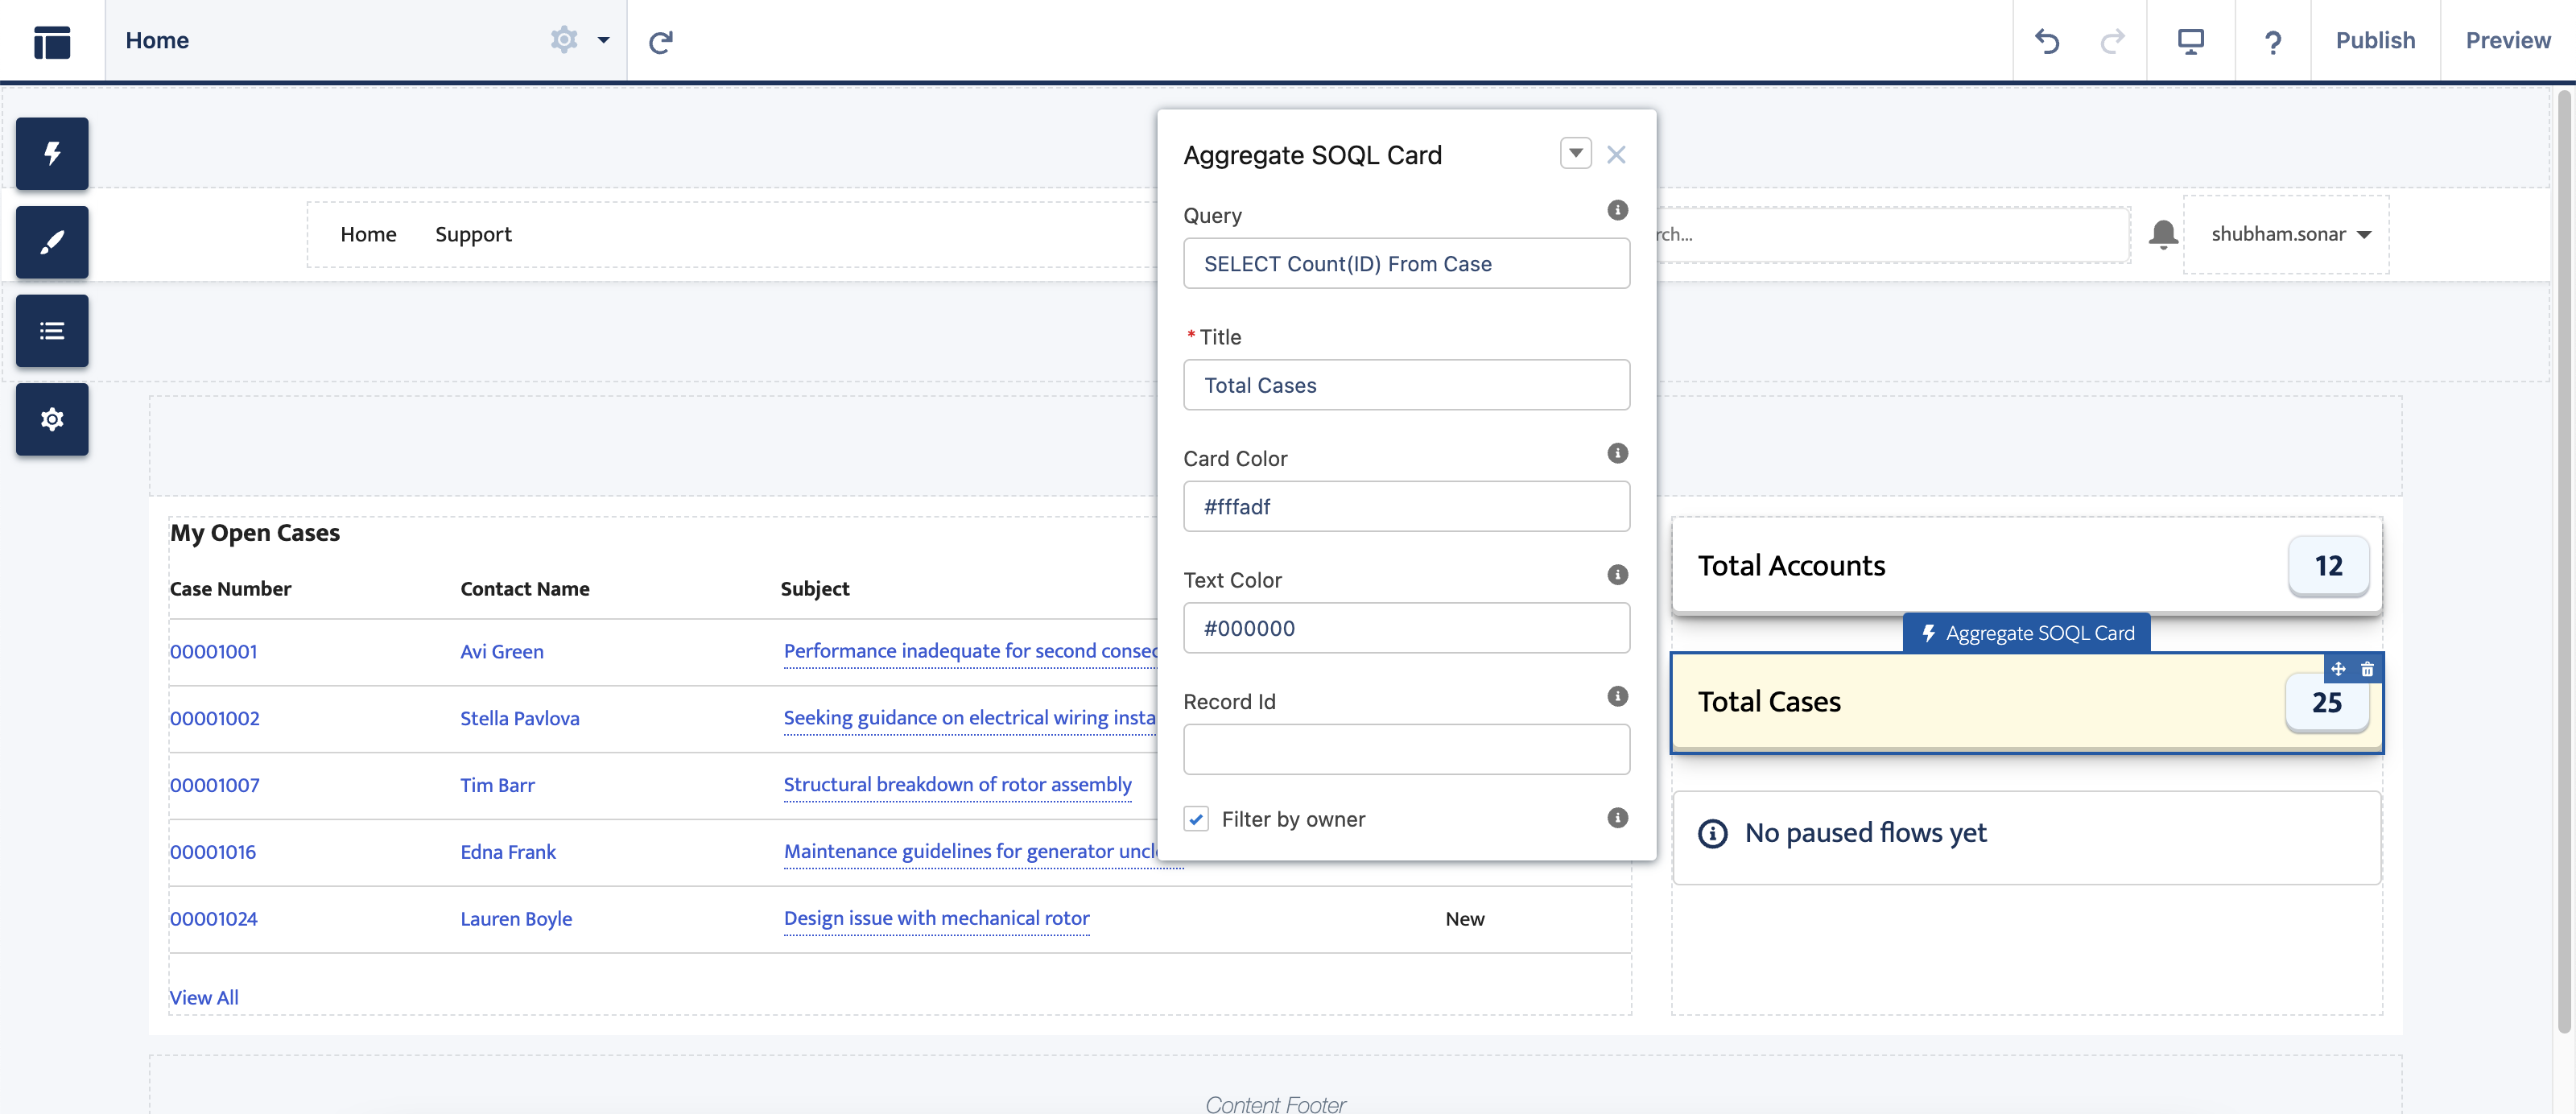
Task: Uncheck the Filter by owner checkbox
Action: [x=1196, y=819]
